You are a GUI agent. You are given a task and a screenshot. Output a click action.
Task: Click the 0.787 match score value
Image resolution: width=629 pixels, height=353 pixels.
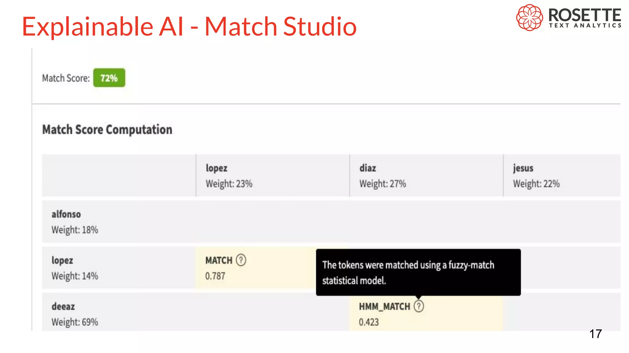(x=215, y=276)
